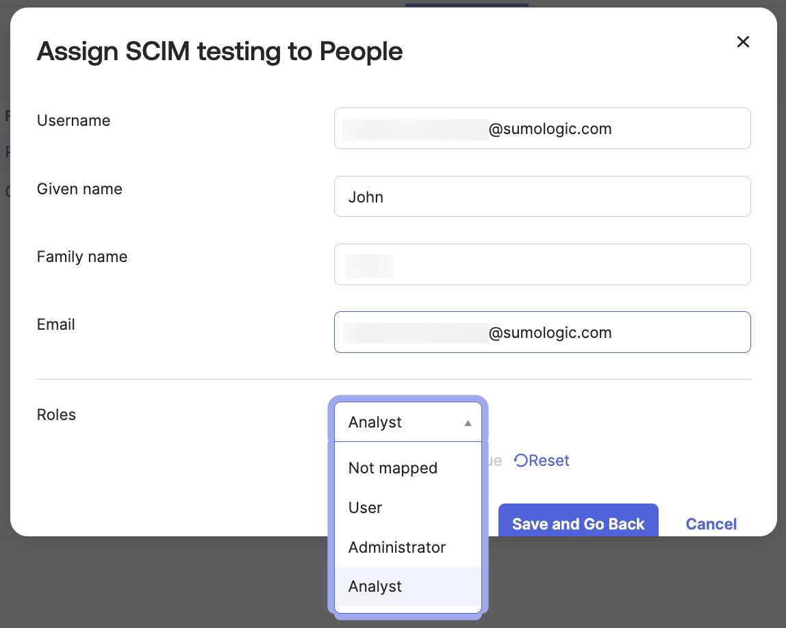Pick Administrator from the roles list
Screen dimensions: 786x628
click(x=397, y=547)
